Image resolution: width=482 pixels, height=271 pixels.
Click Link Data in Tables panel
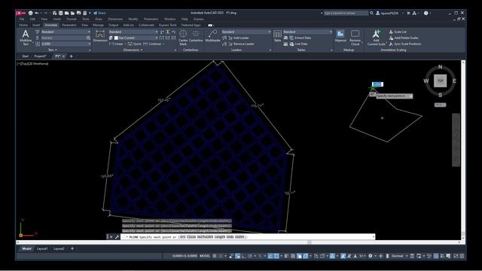298,44
